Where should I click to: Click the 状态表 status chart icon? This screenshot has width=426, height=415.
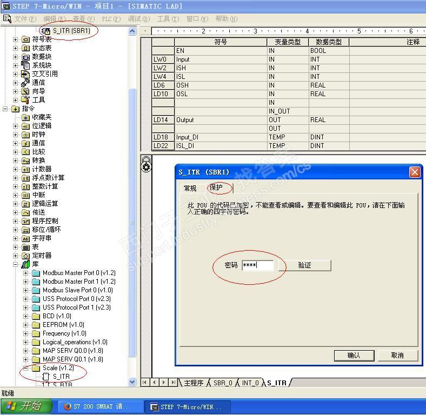(x=25, y=48)
